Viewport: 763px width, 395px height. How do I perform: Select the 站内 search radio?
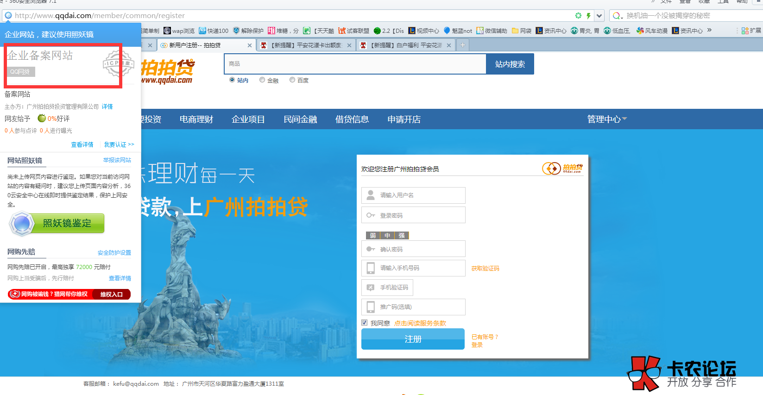[x=232, y=80]
